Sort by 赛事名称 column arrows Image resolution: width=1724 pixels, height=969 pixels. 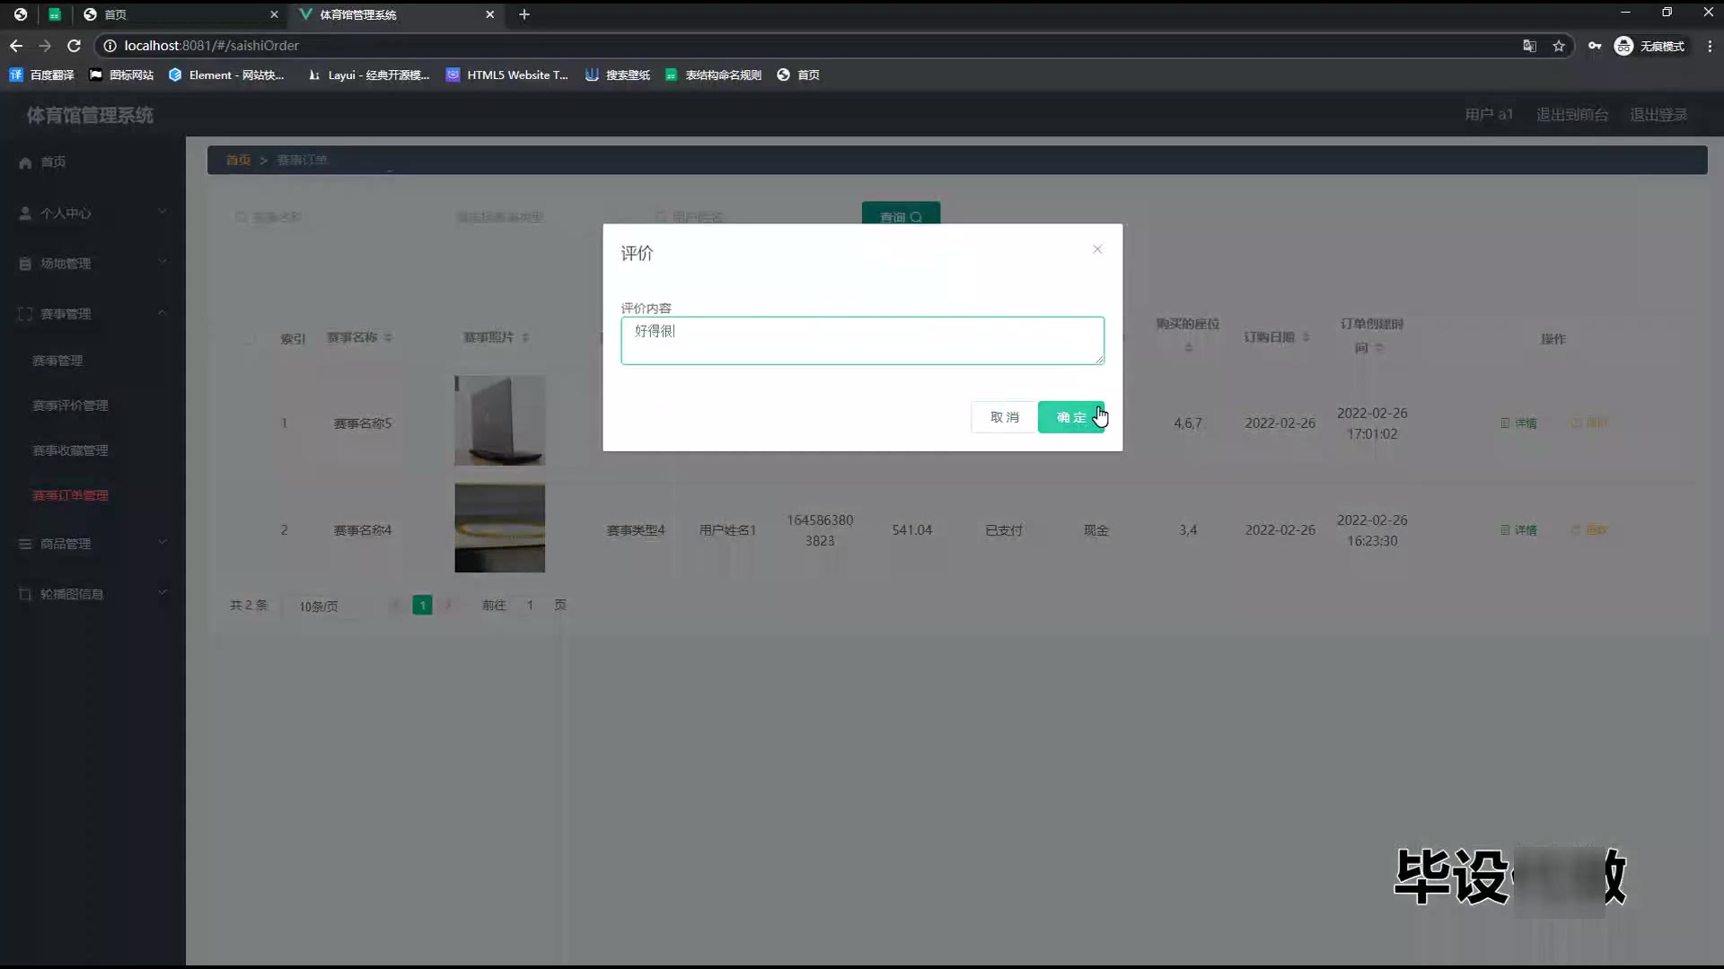388,337
